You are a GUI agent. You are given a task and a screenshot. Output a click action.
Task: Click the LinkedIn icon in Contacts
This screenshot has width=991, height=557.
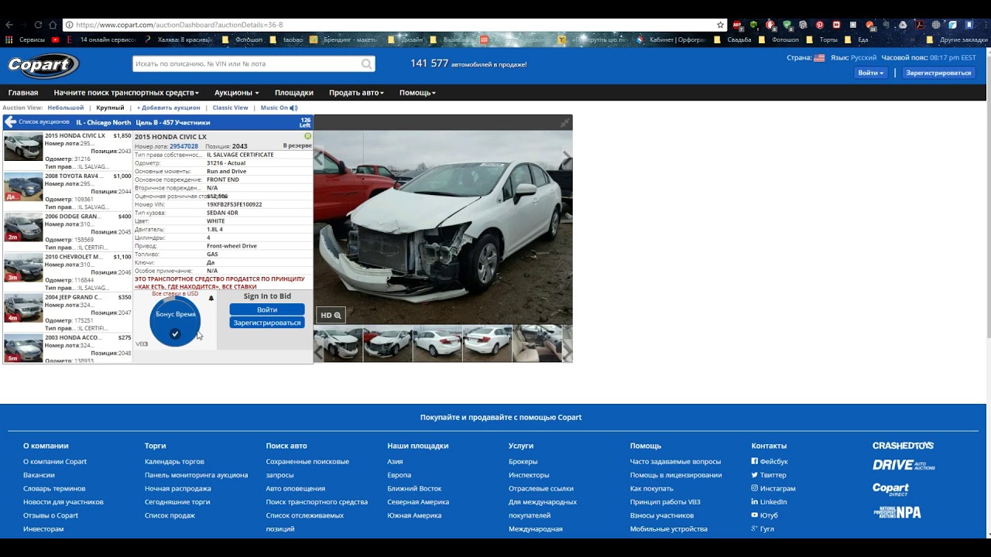pyautogui.click(x=755, y=502)
